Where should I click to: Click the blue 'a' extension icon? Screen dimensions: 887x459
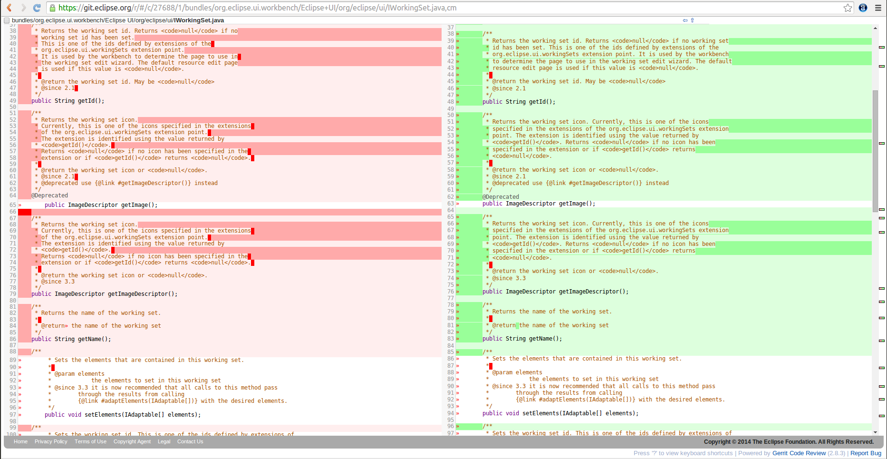(863, 8)
